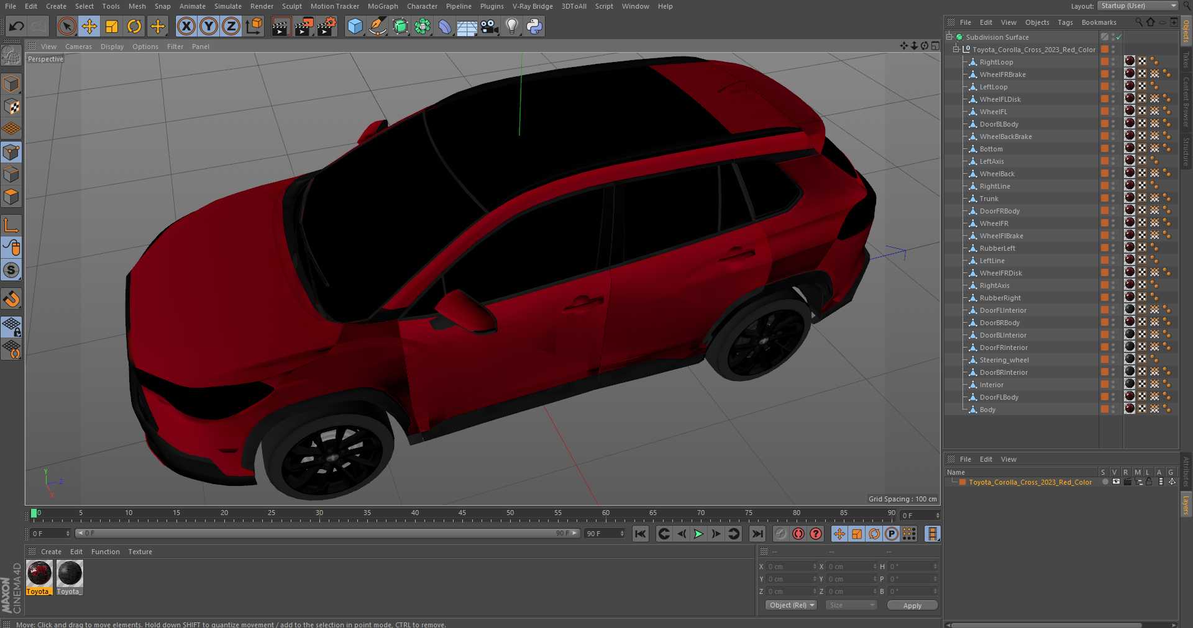Click the Undo arrow icon
The image size is (1193, 628).
[x=17, y=26]
